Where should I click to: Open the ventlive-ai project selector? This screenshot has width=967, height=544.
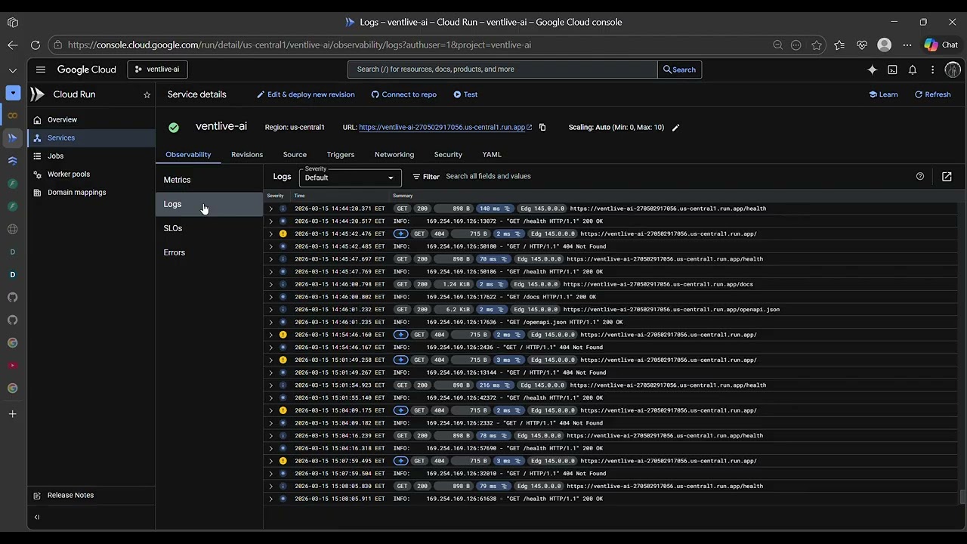coord(157,70)
